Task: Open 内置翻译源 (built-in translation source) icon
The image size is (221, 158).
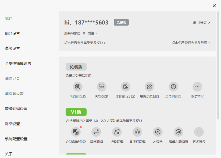Action: coord(78,87)
